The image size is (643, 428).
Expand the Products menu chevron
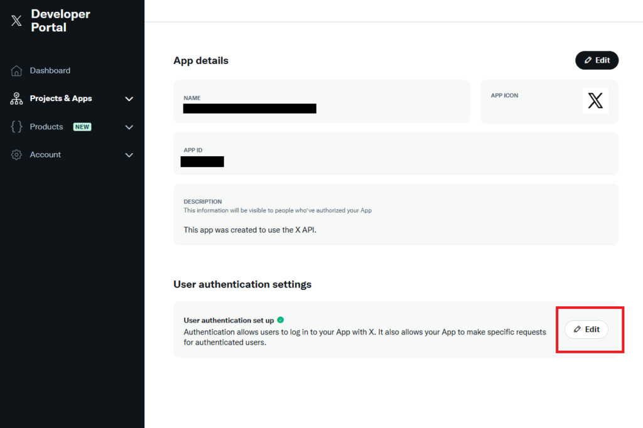129,127
